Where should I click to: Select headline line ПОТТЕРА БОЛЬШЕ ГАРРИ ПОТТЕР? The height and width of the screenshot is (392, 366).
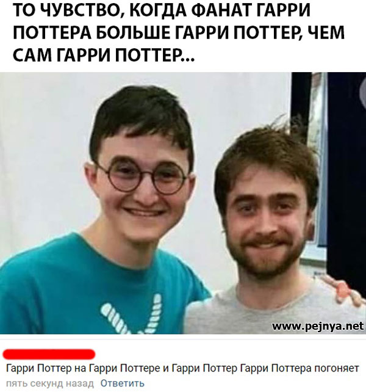point(178,32)
